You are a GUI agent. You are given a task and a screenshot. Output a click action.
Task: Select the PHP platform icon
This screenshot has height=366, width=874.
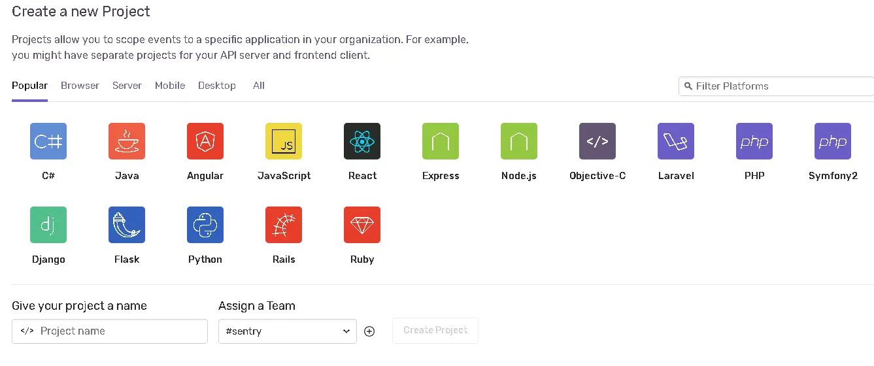[754, 141]
